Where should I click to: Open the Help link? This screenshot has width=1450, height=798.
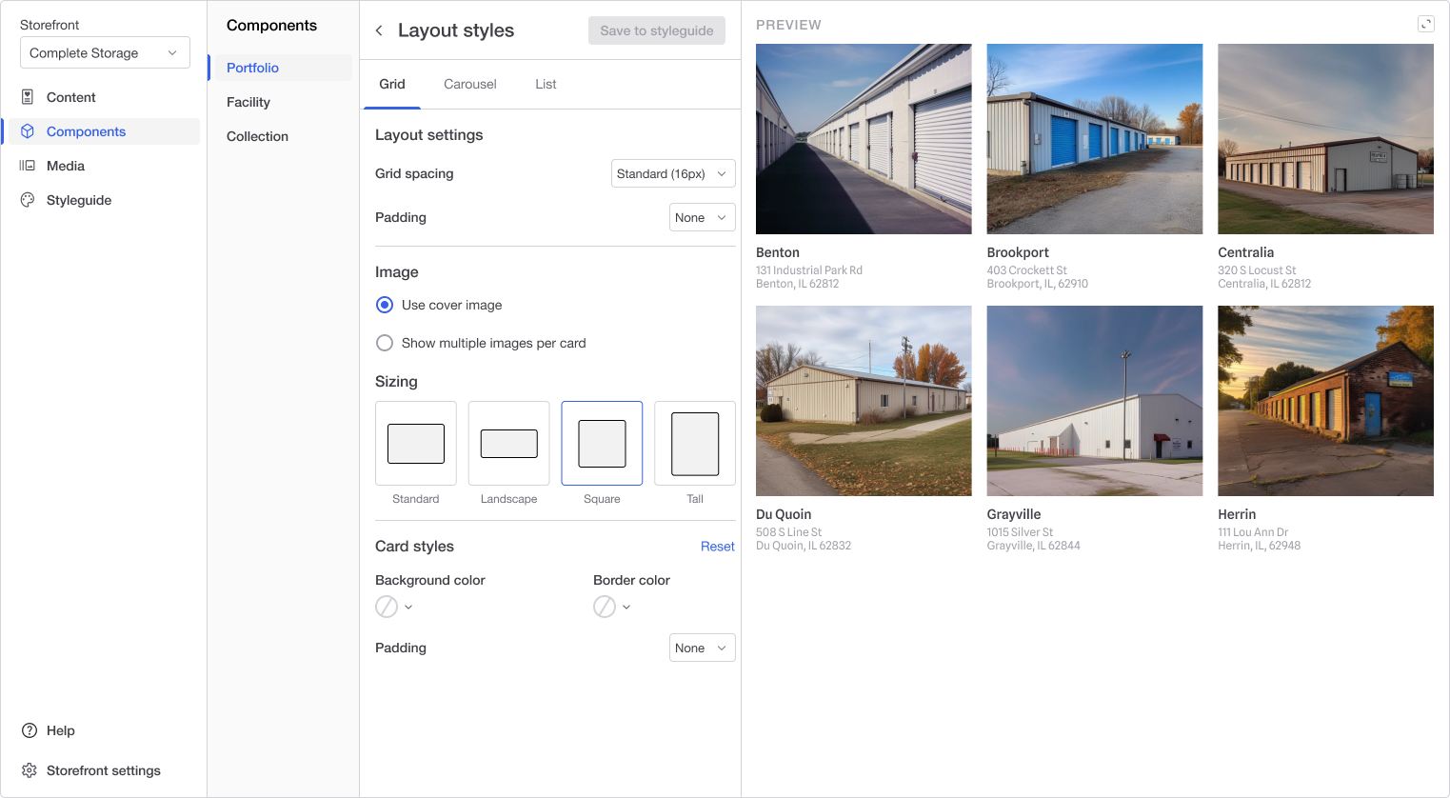60,730
